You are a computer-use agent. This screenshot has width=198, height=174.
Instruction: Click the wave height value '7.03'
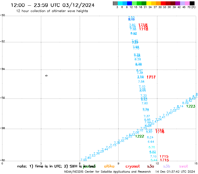(173, 111)
